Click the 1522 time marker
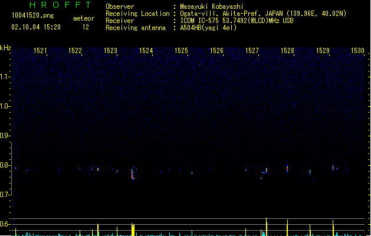 75,51
